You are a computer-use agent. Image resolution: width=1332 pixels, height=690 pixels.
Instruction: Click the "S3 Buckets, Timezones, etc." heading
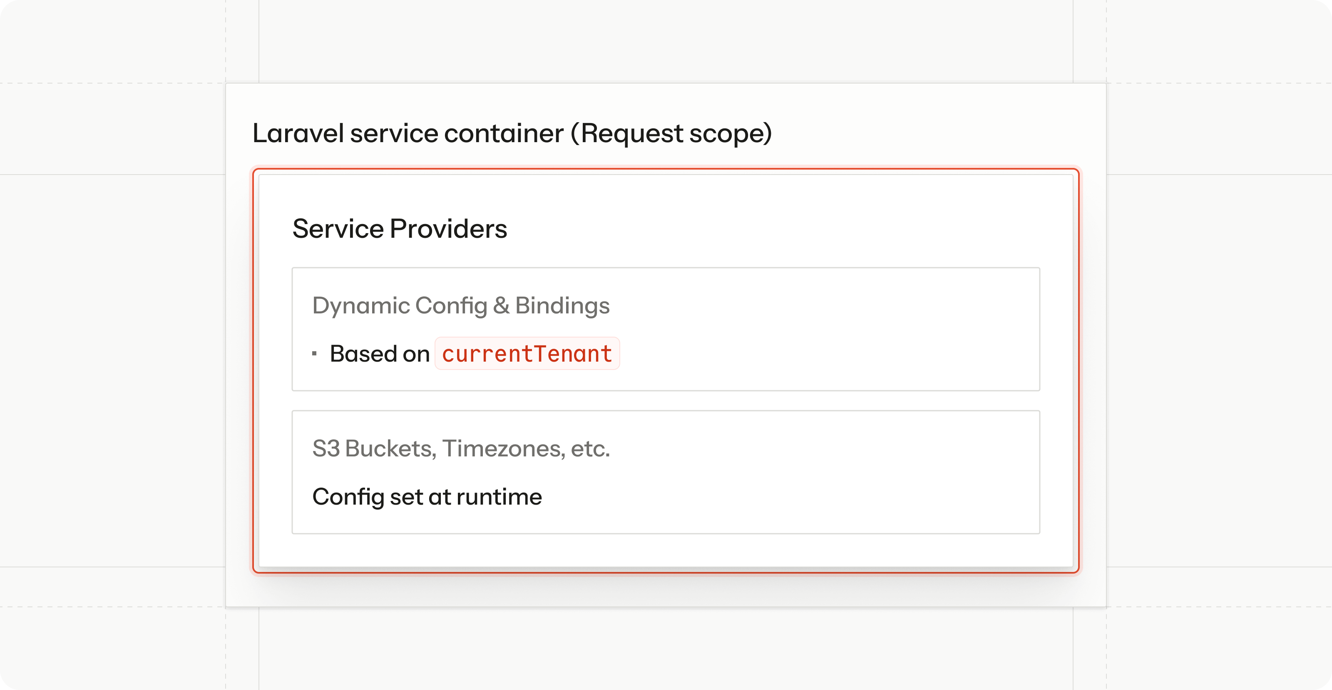click(x=461, y=448)
